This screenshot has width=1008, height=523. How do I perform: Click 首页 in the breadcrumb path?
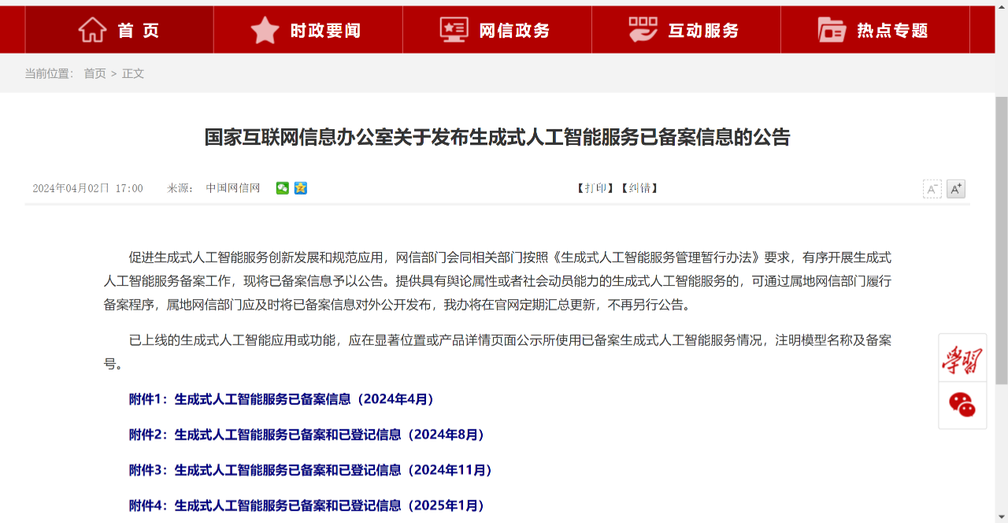[x=94, y=73]
